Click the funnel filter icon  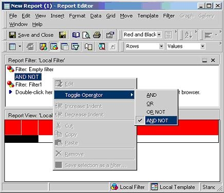tap(75, 47)
